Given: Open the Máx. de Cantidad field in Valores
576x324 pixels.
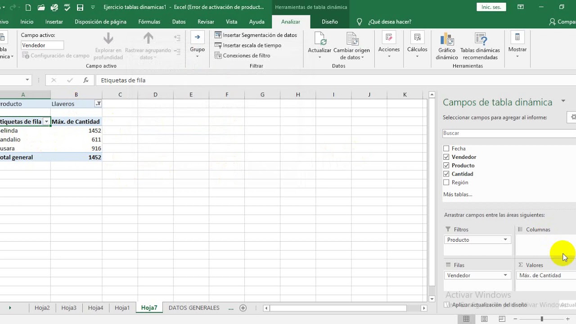Looking at the screenshot, I should (546, 275).
